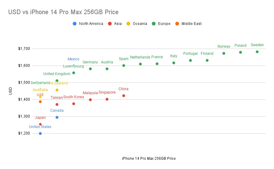Click the United States data point

(40, 133)
